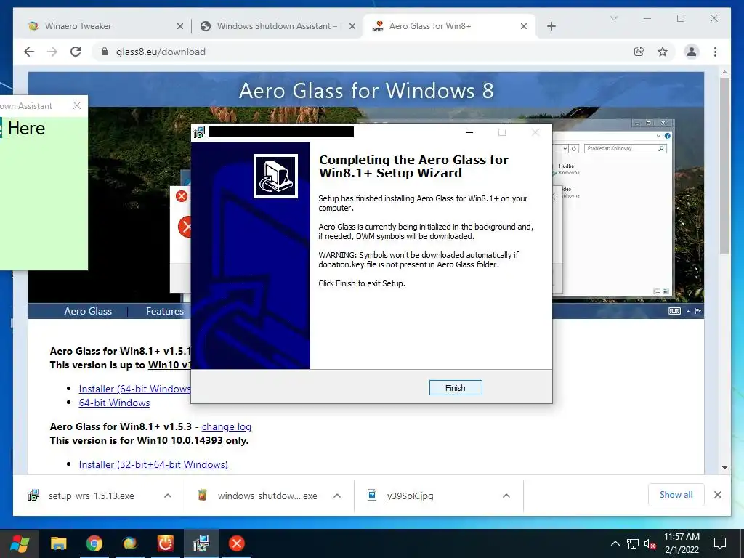Click Show all downloads

[x=676, y=495]
